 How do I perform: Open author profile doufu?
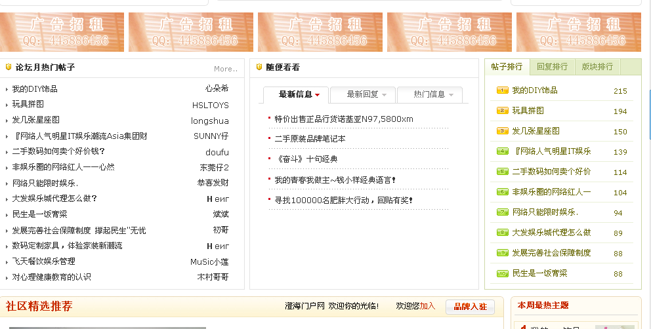point(217,152)
